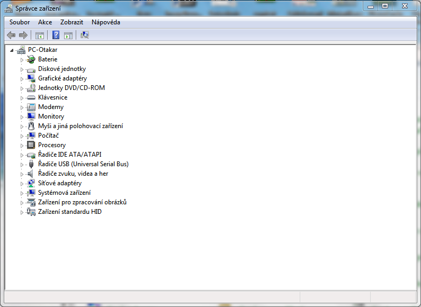Image resolution: width=421 pixels, height=307 pixels.
Task: Open the Soubor menu
Action: coord(20,22)
